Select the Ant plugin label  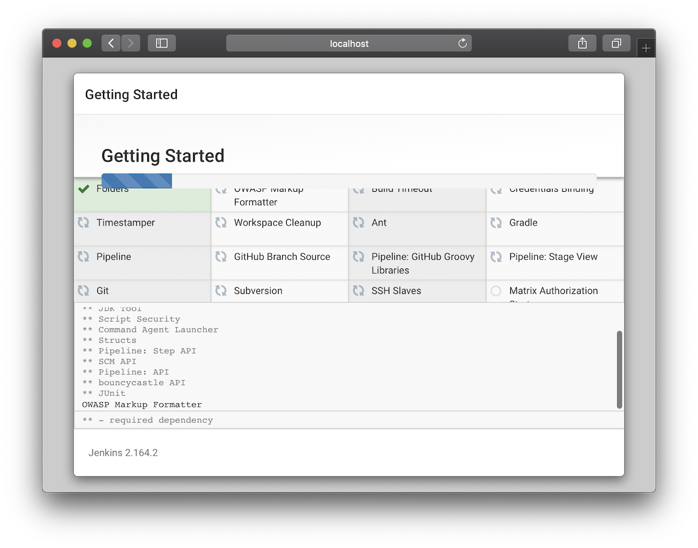(379, 223)
